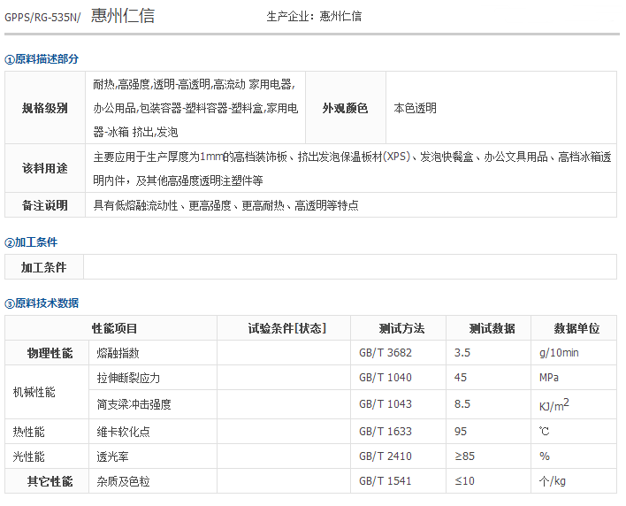Click remark text 具有低熔融流动性

[225, 205]
